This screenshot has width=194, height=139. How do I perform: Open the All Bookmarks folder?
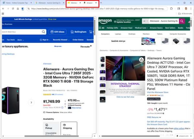[185, 14]
